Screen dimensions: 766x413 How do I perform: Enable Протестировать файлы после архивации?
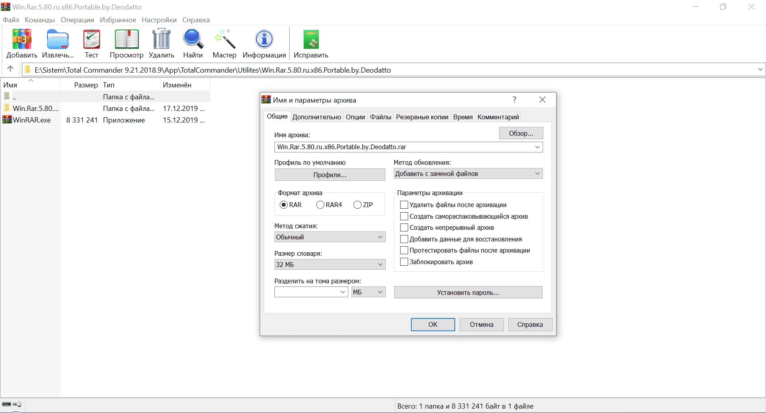pos(404,250)
